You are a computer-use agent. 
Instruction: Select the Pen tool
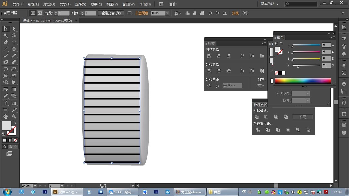click(x=6, y=42)
